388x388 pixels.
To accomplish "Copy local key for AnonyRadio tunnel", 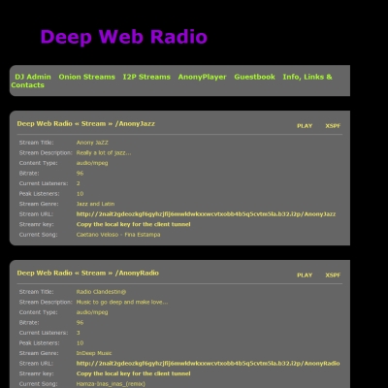I will point(133,373).
